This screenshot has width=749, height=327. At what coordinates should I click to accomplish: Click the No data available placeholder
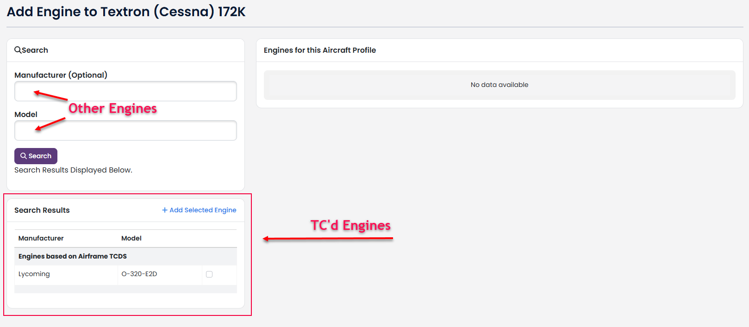tap(499, 85)
